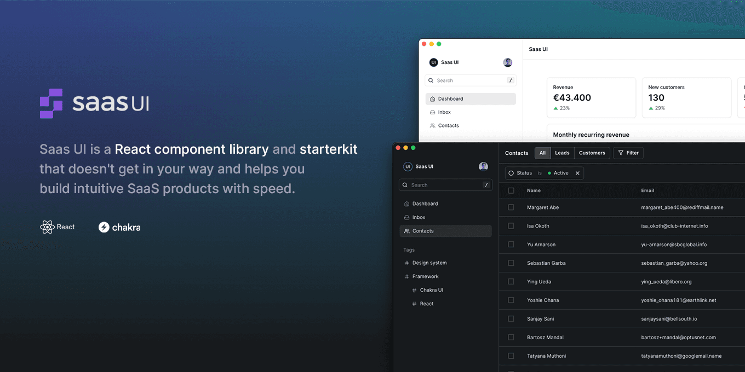Select the Dashboard home icon in sidebar
The height and width of the screenshot is (372, 745).
pos(406,203)
